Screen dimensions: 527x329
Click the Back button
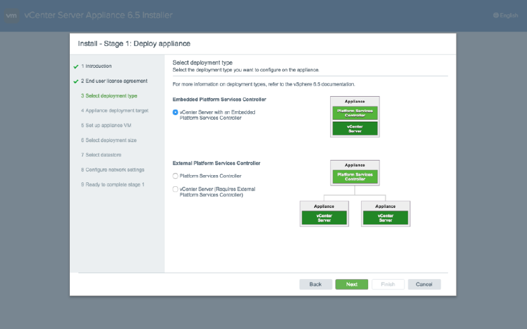316,284
